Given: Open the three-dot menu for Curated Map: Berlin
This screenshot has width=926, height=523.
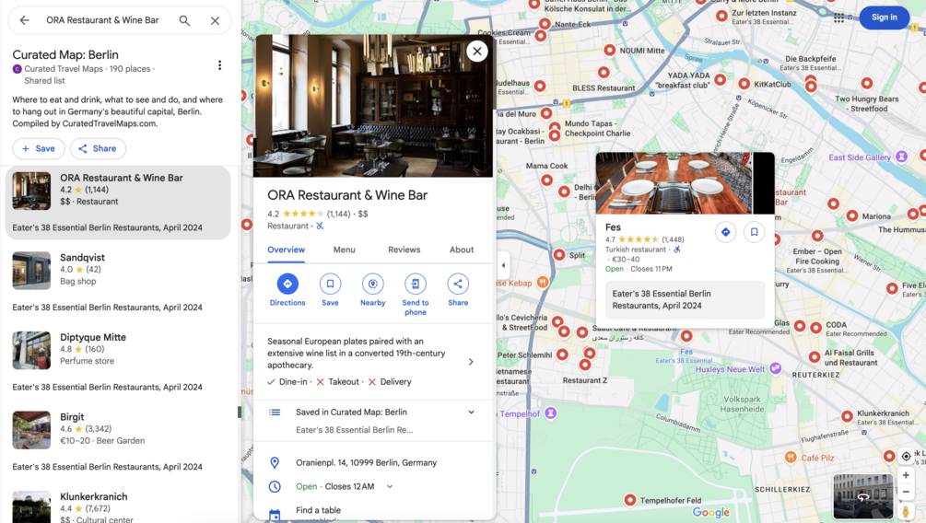Looking at the screenshot, I should [x=219, y=65].
